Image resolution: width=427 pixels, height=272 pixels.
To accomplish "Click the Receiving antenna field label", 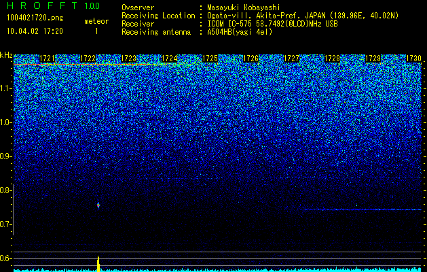I will (x=156, y=32).
